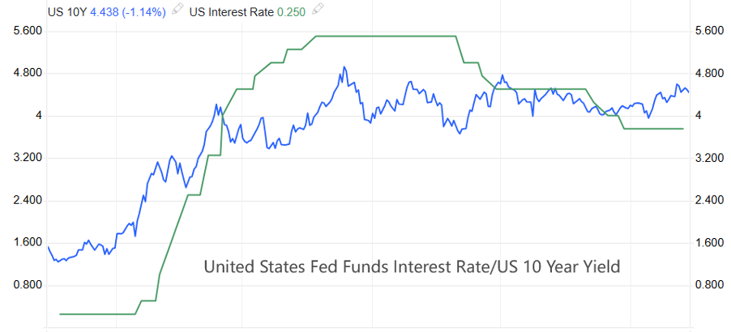The image size is (731, 332).
Task: Click the green line's flat top plateau
Action: tap(386, 36)
